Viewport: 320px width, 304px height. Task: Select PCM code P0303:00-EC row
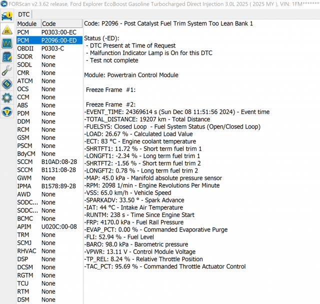coord(49,32)
